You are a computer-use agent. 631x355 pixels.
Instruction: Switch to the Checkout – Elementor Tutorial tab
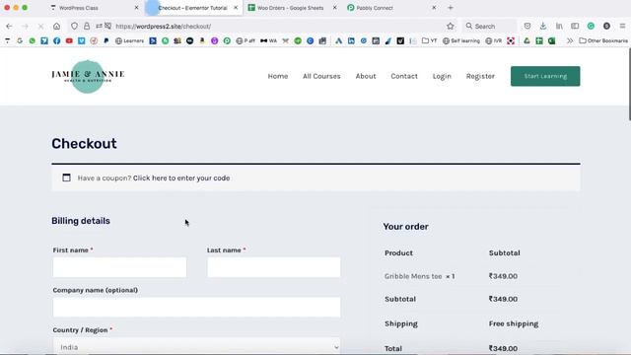tap(192, 8)
